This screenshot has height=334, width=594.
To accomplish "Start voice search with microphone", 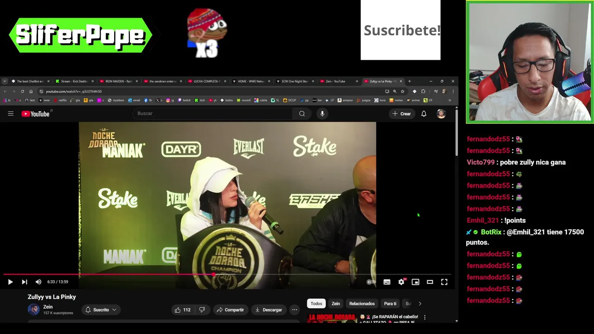I will pyautogui.click(x=322, y=114).
